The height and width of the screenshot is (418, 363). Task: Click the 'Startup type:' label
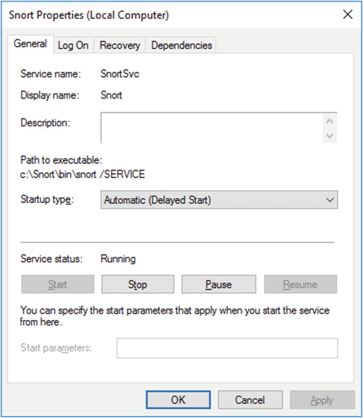tap(47, 199)
